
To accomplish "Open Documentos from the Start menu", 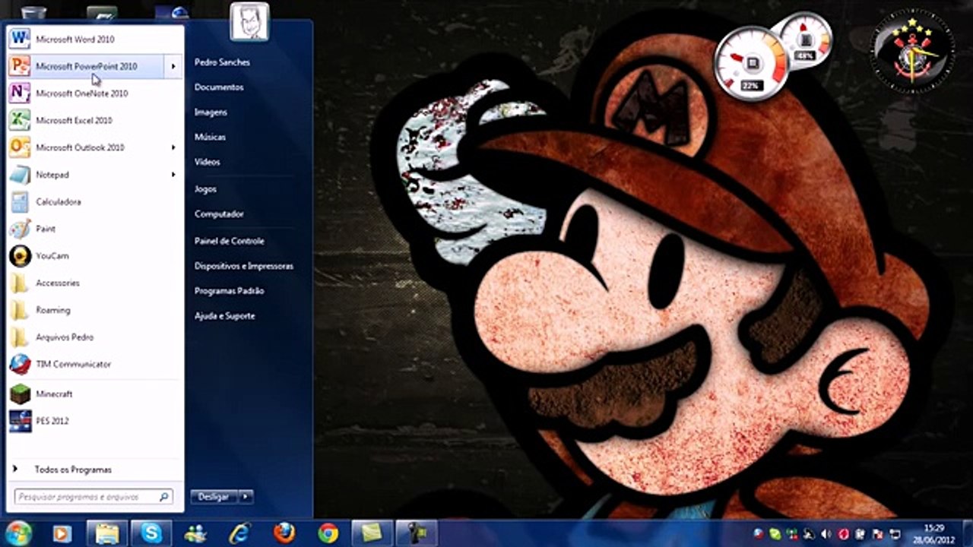I will click(x=219, y=87).
